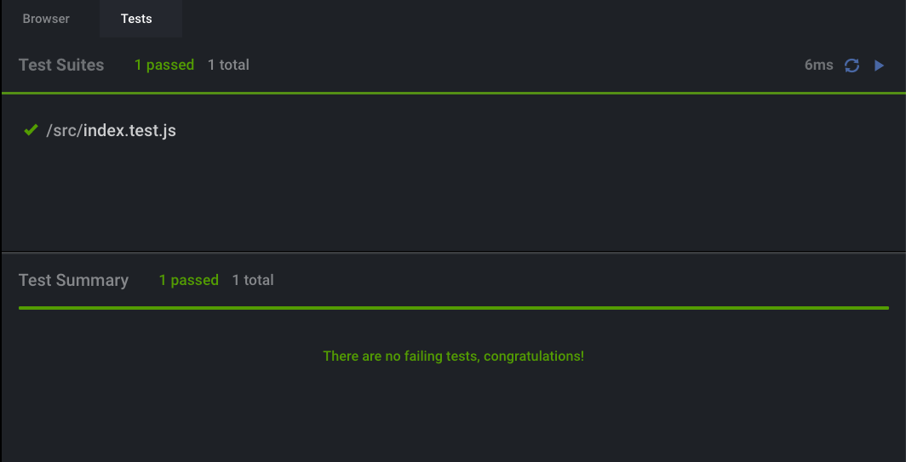Click the divider above Test Summary panel

point(454,252)
